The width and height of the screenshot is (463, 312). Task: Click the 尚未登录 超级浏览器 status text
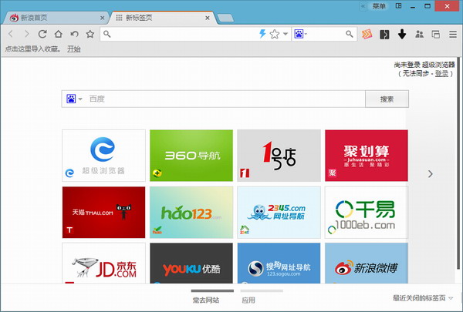[x=424, y=65]
